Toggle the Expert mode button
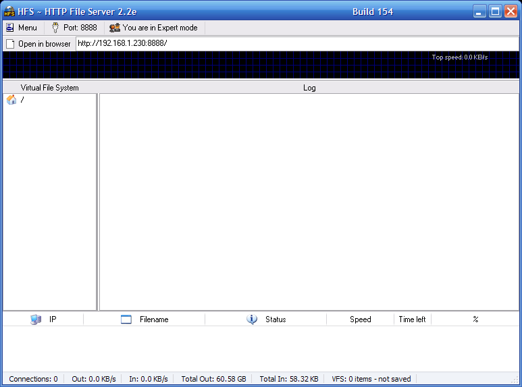 (154, 28)
